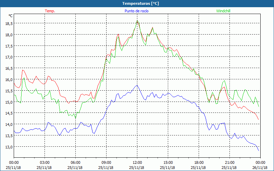The height and width of the screenshot is (171, 274).
Task: Click the temperature peak at 12:00
Action: [x=137, y=21]
